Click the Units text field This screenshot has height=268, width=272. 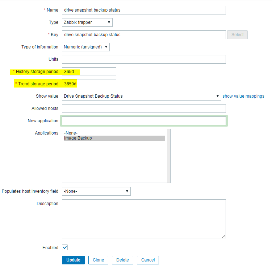[144, 59]
